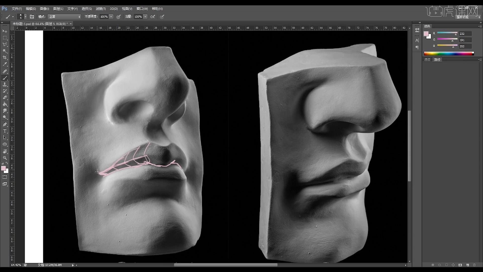Select the History Brush tool

(5, 91)
